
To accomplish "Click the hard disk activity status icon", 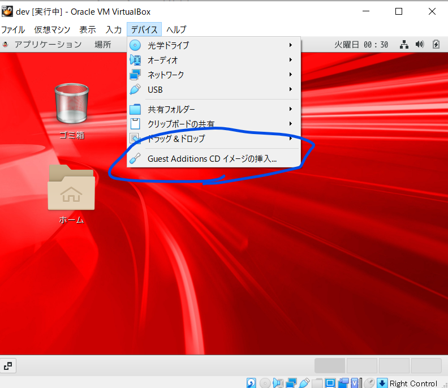I will coord(251,383).
